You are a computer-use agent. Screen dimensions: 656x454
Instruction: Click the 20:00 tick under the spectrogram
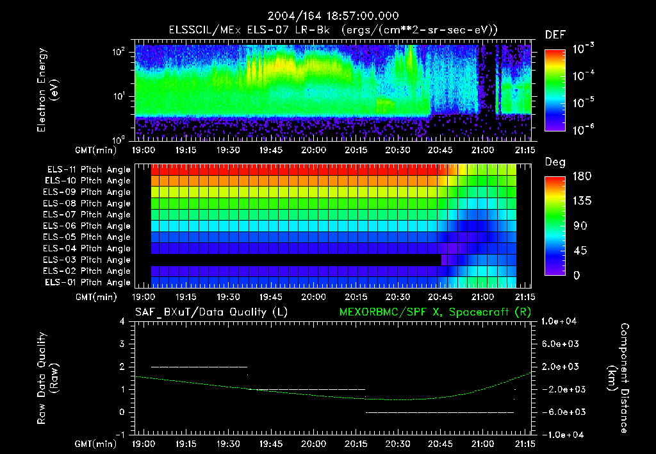tap(313, 150)
